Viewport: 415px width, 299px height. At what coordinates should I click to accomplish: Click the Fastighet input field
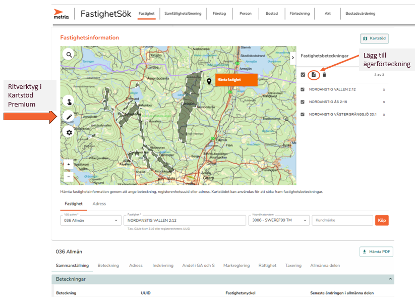point(185,220)
